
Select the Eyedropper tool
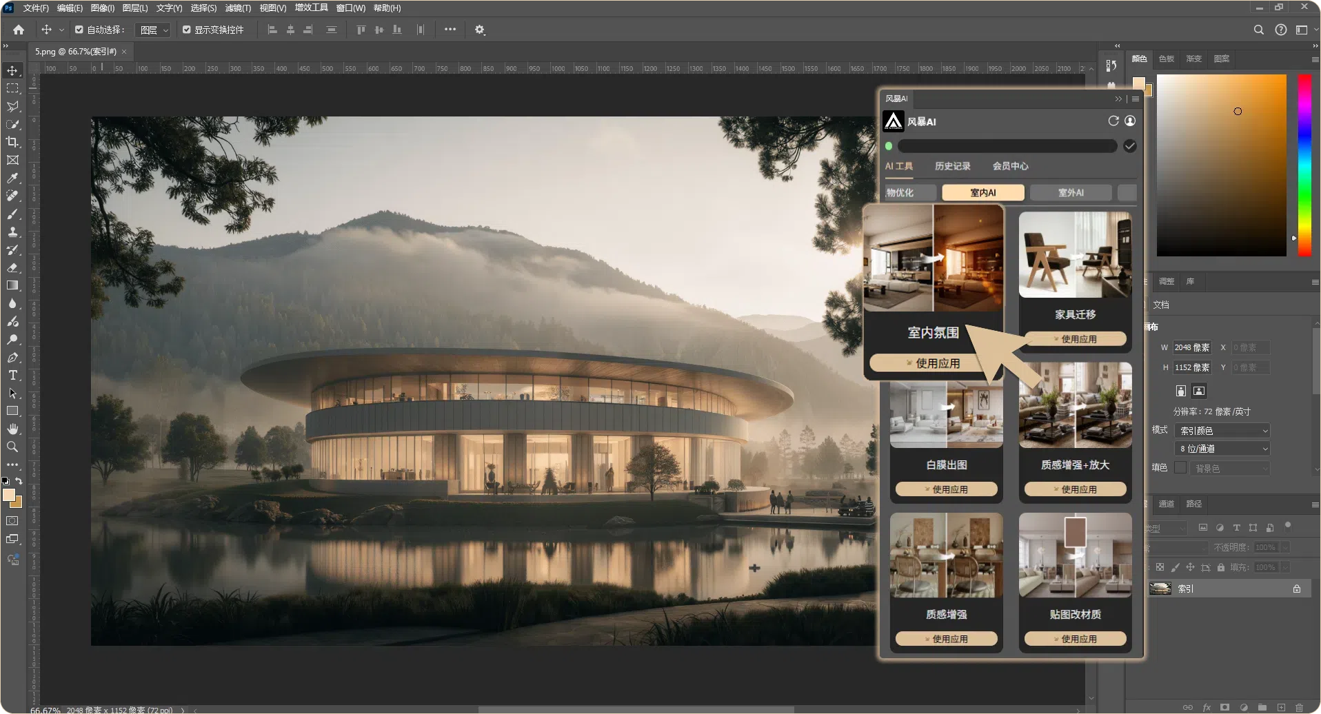(x=12, y=178)
